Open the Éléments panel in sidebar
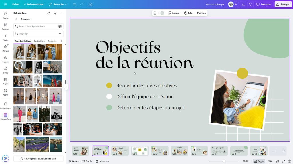293x164 pixels. click(x=5, y=27)
